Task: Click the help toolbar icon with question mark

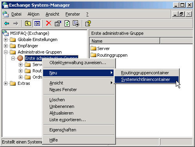Action: click(88, 23)
